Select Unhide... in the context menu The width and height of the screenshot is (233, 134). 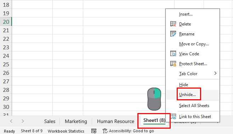point(187,95)
